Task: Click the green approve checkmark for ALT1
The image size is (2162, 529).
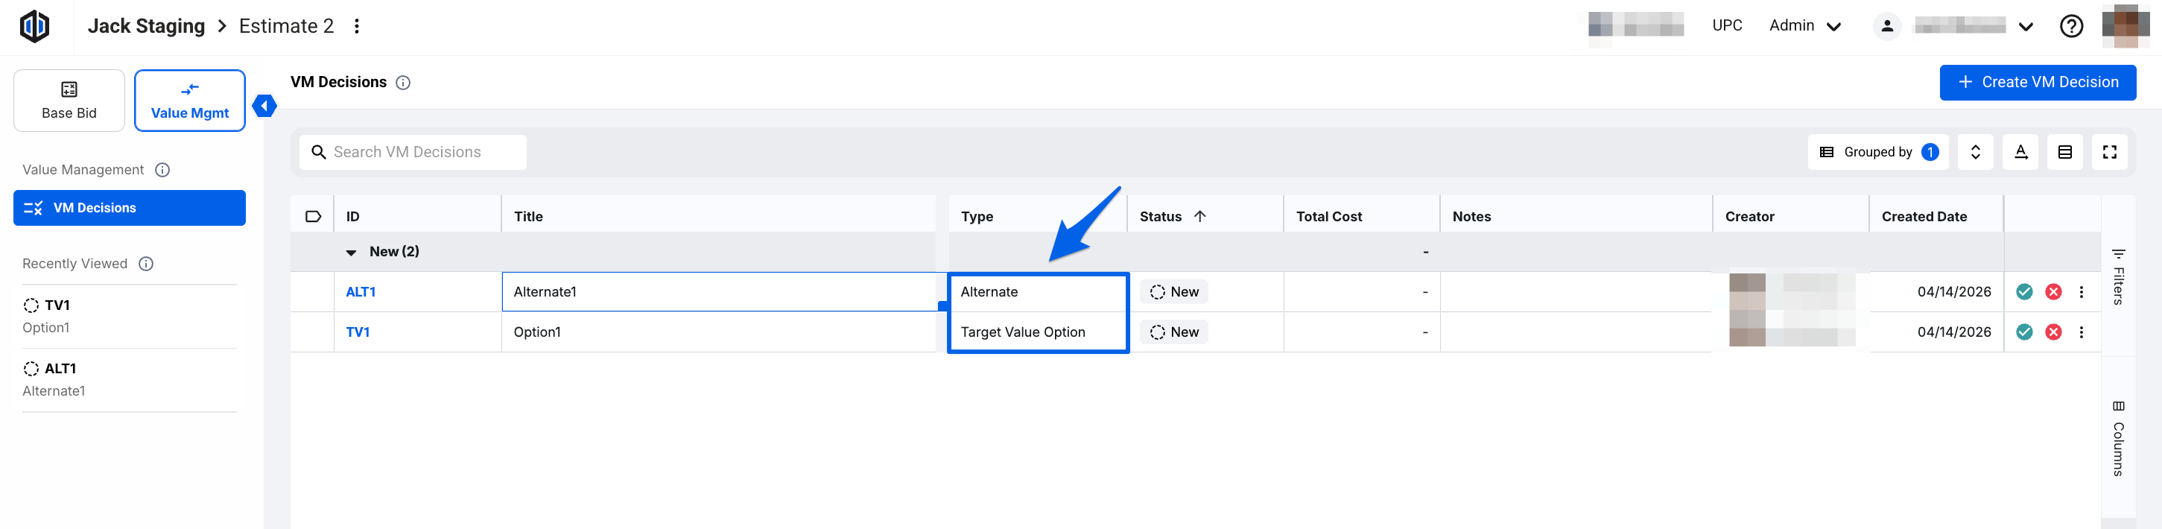Action: pyautogui.click(x=2023, y=291)
